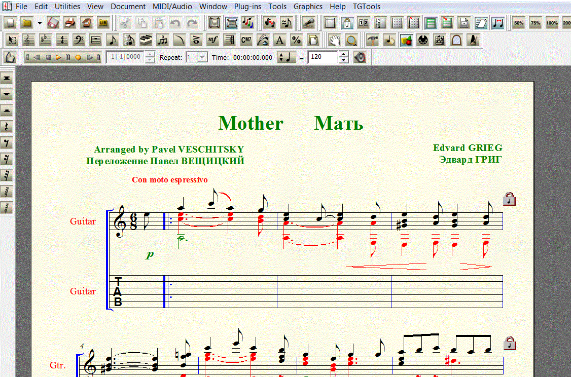The width and height of the screenshot is (571, 377).
Task: Select the Mirror tool arch icon
Action: [456, 40]
